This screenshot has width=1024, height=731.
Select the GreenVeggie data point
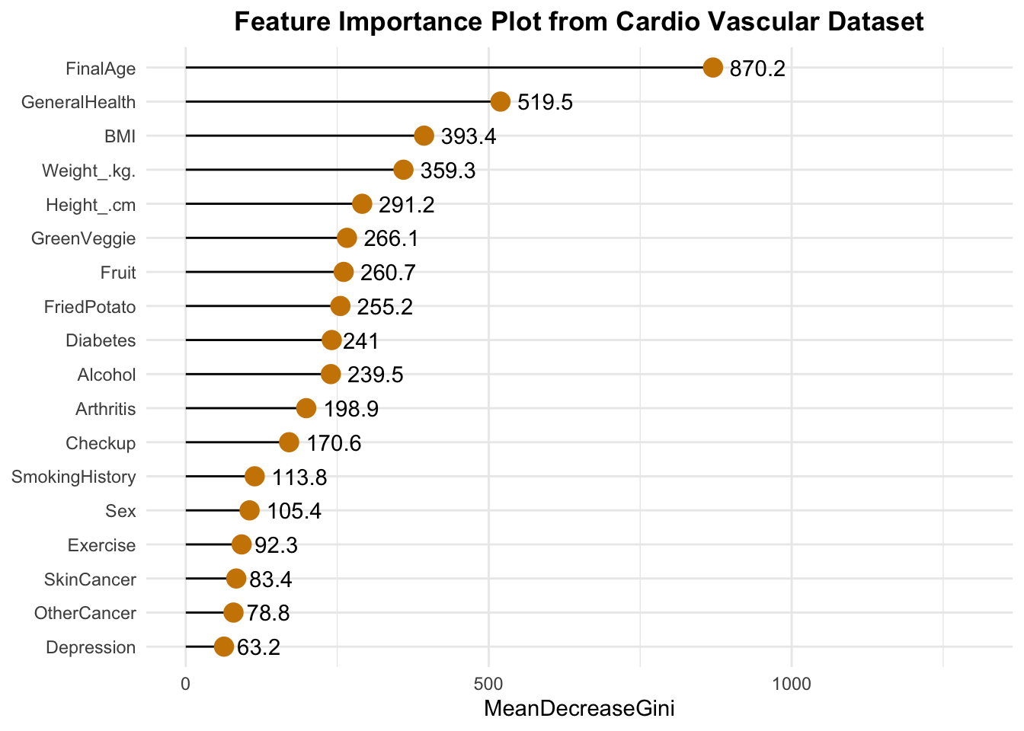[347, 238]
